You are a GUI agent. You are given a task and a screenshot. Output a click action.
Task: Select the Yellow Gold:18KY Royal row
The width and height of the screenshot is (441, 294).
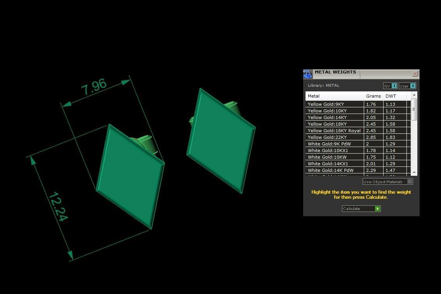point(358,131)
